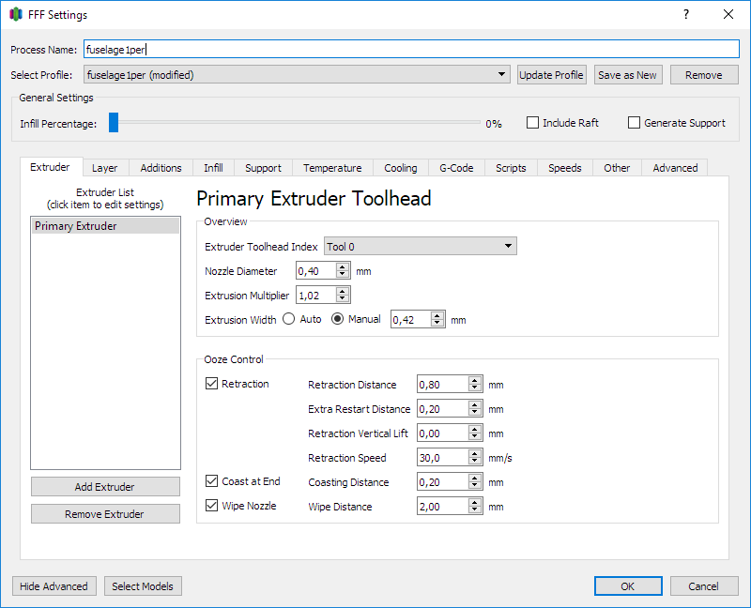The image size is (751, 608).
Task: Open the G-Code tab
Action: 456,168
